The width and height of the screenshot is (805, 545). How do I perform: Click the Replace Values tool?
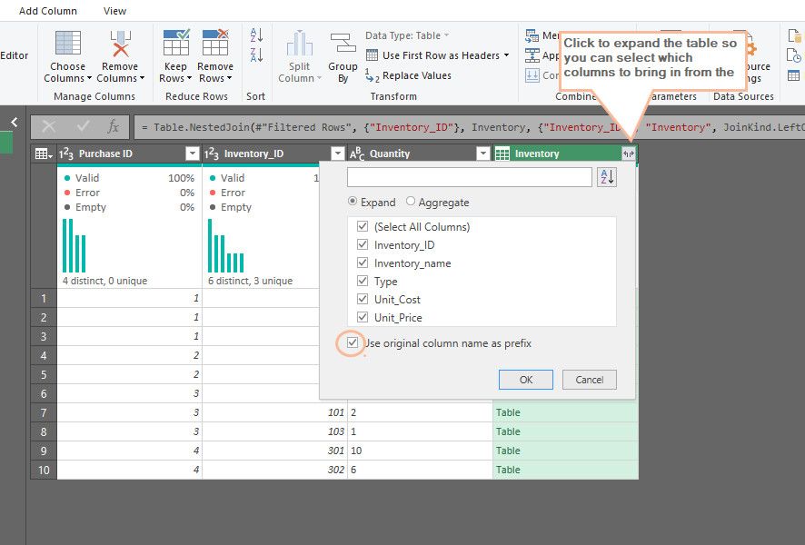click(409, 75)
